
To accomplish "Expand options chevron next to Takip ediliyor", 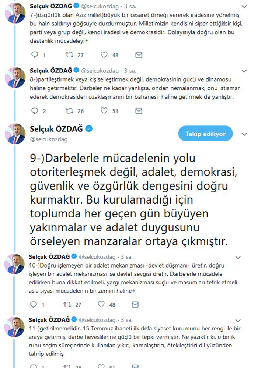I will click(x=243, y=134).
